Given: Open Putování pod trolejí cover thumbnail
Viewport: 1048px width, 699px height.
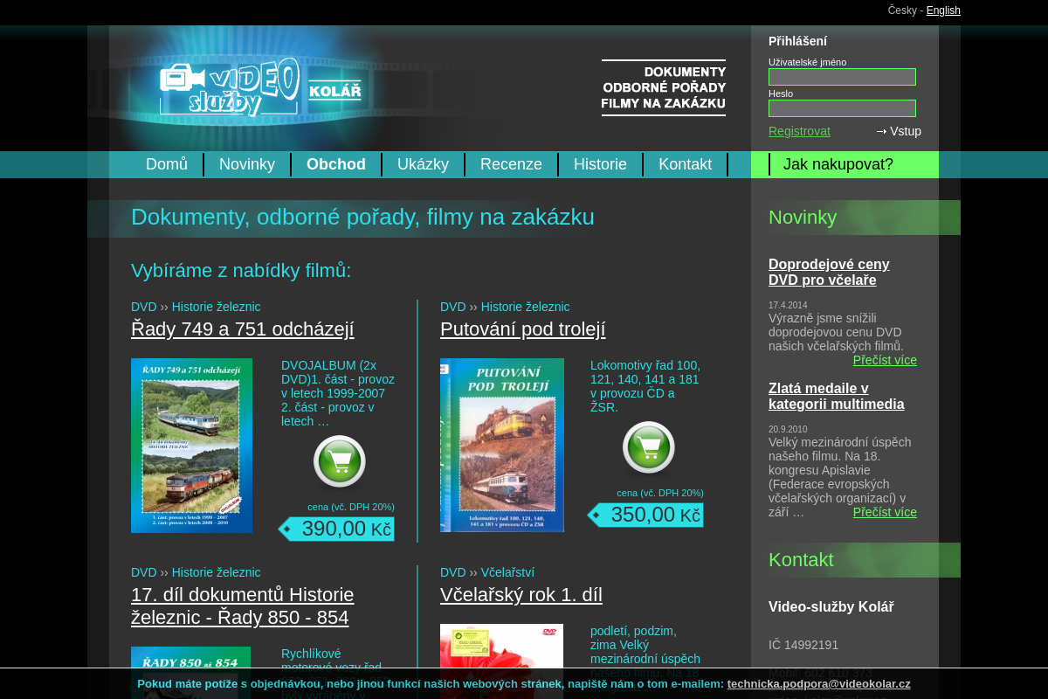Looking at the screenshot, I should click(502, 446).
